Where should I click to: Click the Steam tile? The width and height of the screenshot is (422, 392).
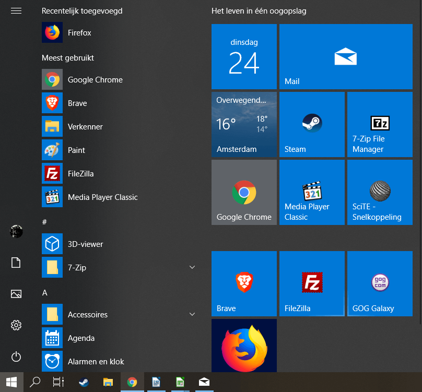click(x=312, y=125)
